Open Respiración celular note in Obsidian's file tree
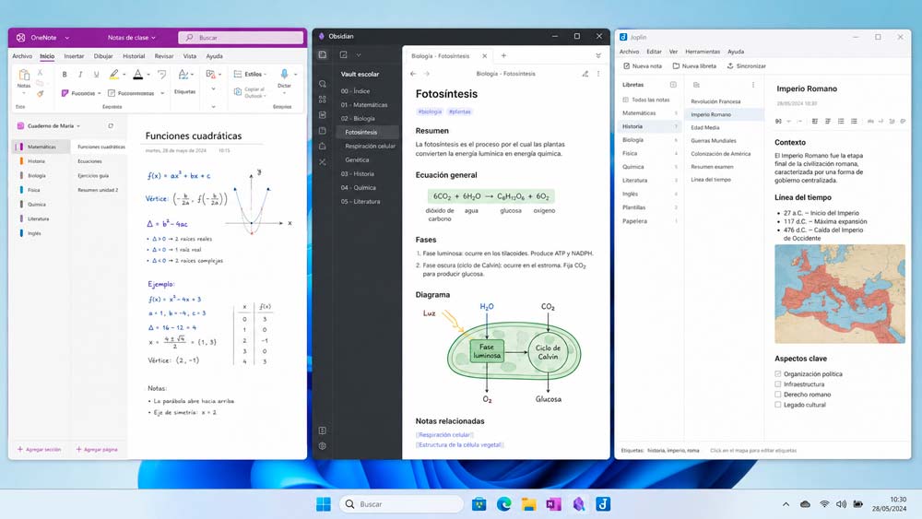Screen dimensions: 922x519 click(370, 147)
